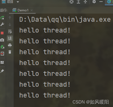Attach debugger via the bug icon
Viewport: 113px width, 107px height.
coord(2,47)
